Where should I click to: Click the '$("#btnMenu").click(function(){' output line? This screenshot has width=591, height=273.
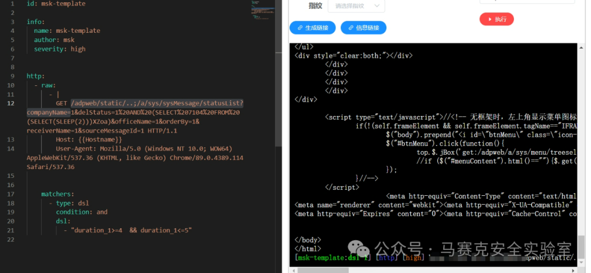click(445, 143)
